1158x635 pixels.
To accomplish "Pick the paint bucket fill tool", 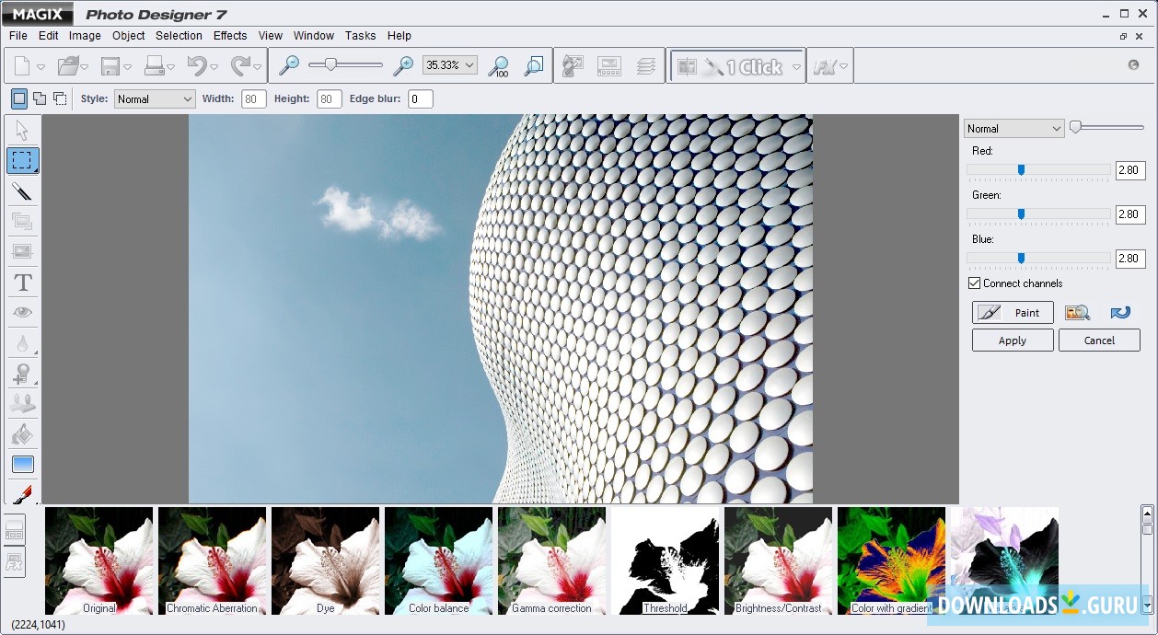I will [22, 434].
